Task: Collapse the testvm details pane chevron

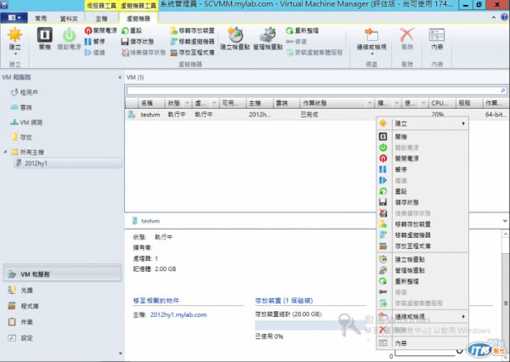Action: tap(505, 221)
